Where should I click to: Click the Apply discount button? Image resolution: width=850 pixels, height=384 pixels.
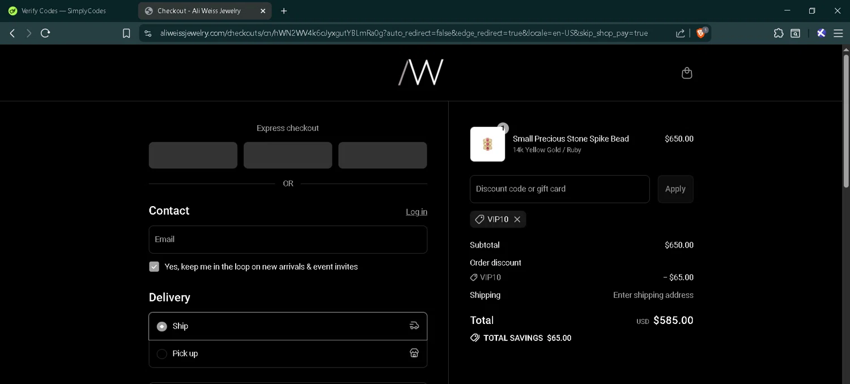(675, 189)
